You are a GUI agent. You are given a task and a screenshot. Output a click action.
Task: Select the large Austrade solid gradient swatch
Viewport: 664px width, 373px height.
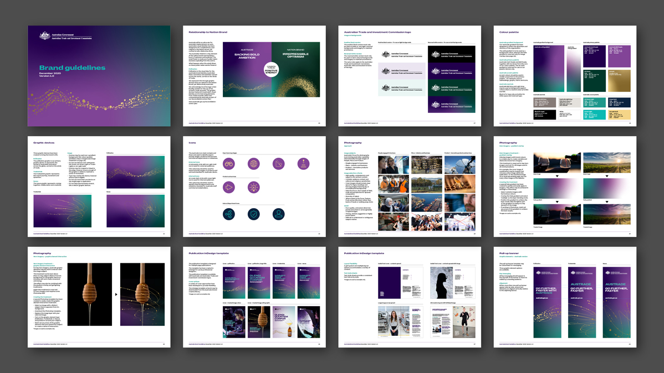point(549,69)
